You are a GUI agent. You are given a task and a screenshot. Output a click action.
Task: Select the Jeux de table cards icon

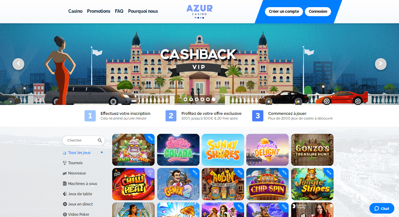click(x=65, y=194)
